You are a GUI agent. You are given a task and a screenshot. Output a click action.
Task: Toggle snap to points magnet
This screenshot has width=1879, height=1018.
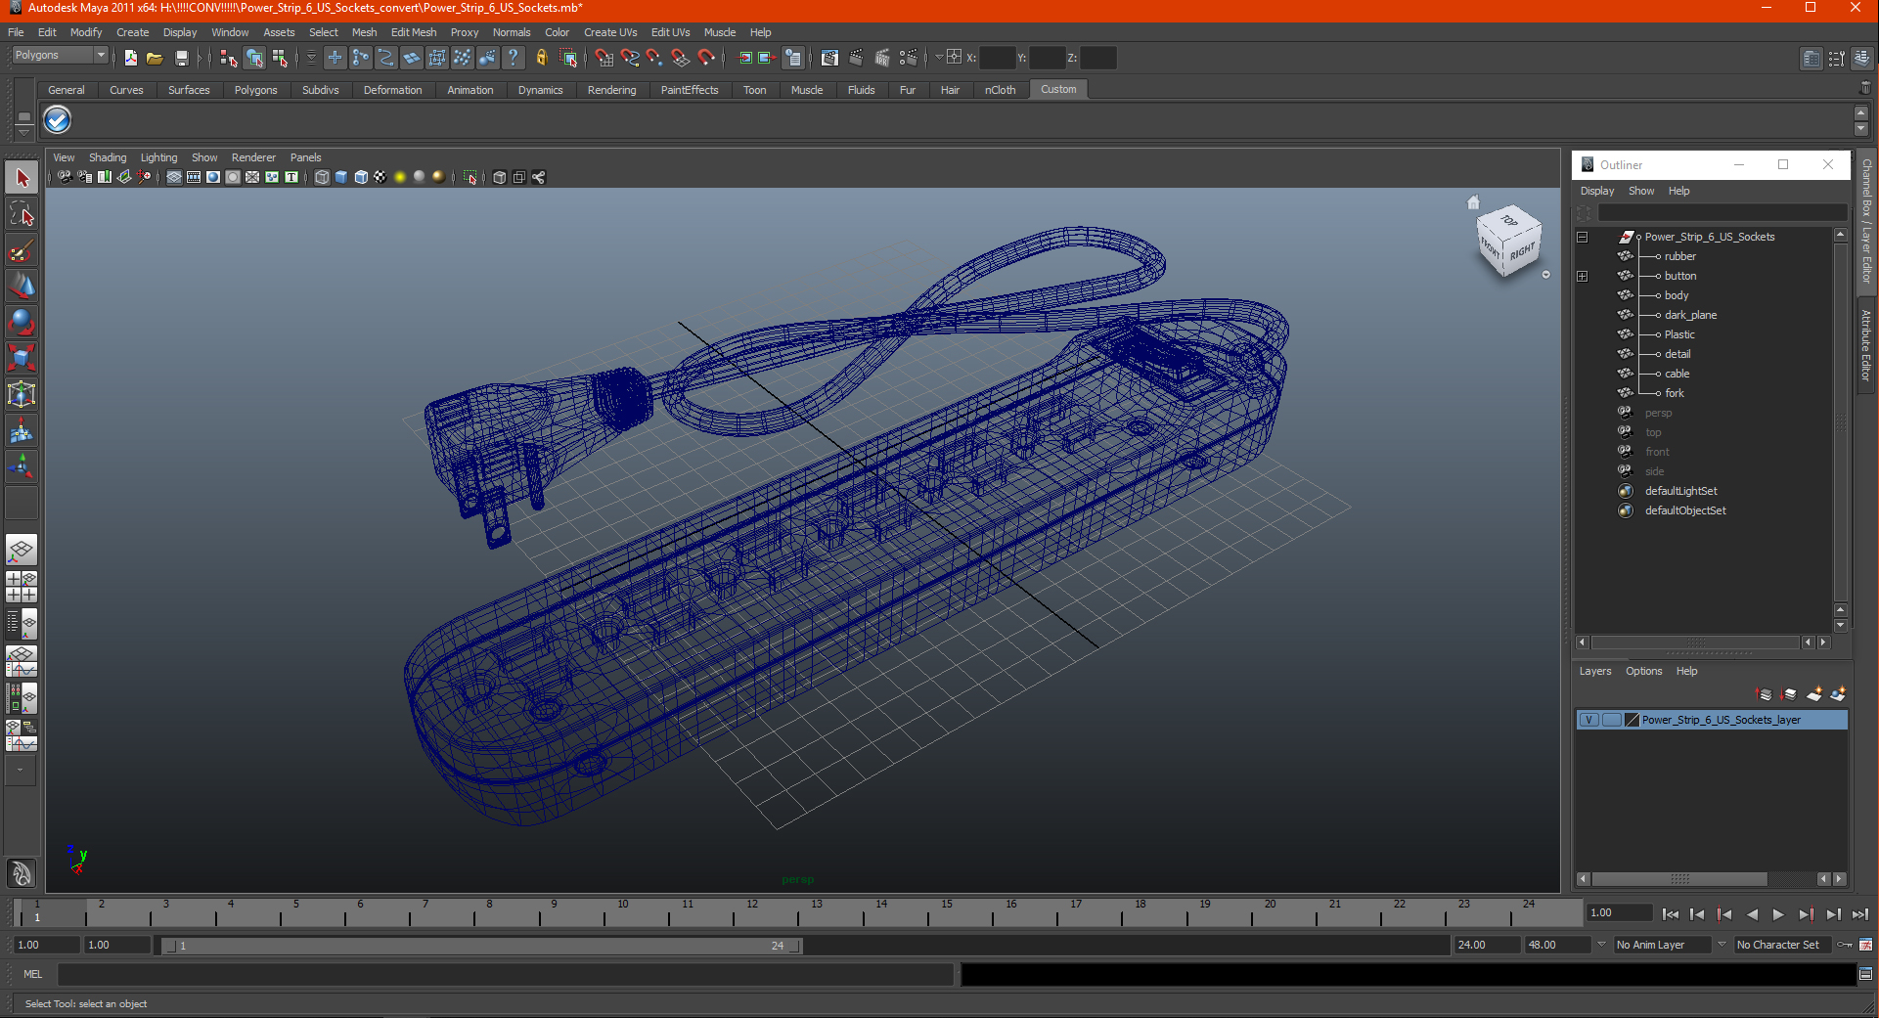pyautogui.click(x=654, y=58)
